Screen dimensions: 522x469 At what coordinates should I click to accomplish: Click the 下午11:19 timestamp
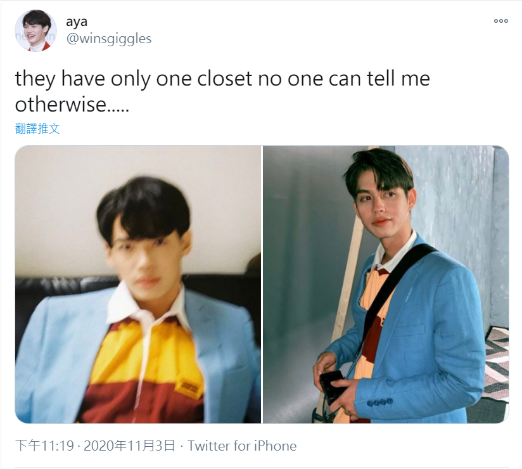coord(44,446)
